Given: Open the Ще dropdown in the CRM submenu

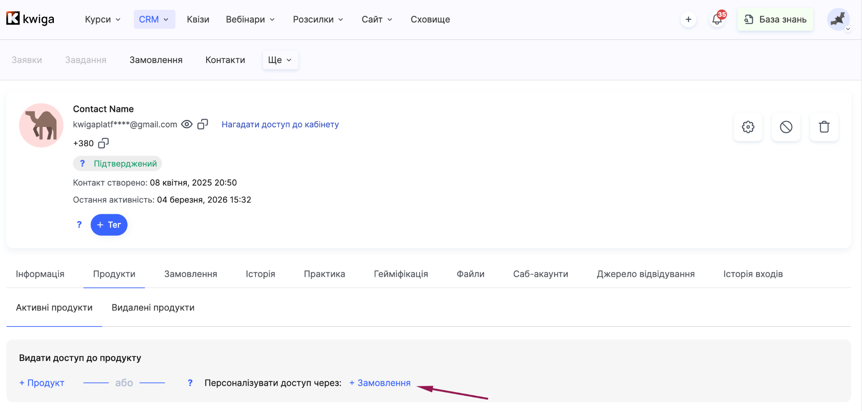Looking at the screenshot, I should coord(280,60).
